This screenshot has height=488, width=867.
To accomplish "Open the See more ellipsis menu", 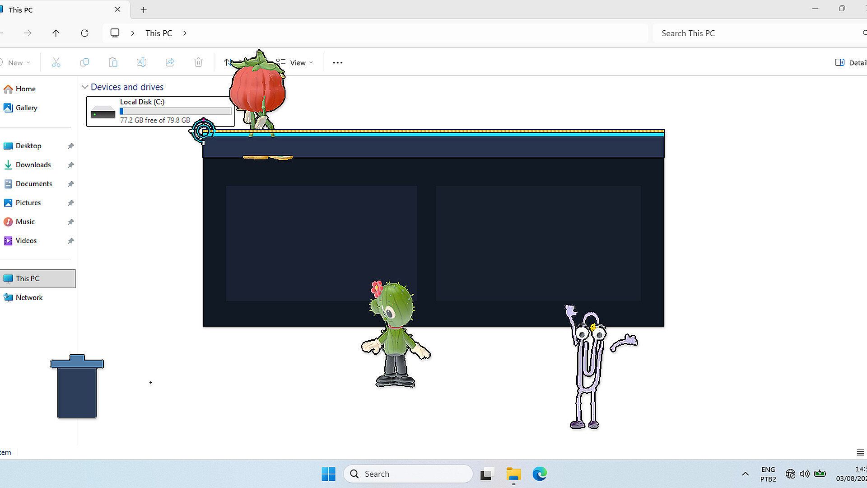I will coord(337,62).
